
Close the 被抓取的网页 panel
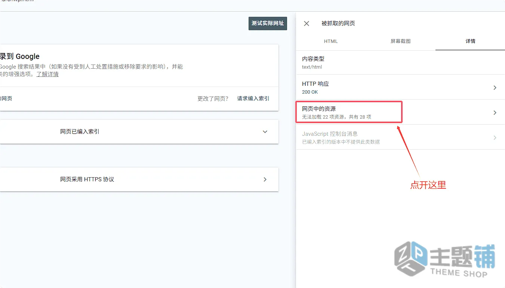[307, 24]
